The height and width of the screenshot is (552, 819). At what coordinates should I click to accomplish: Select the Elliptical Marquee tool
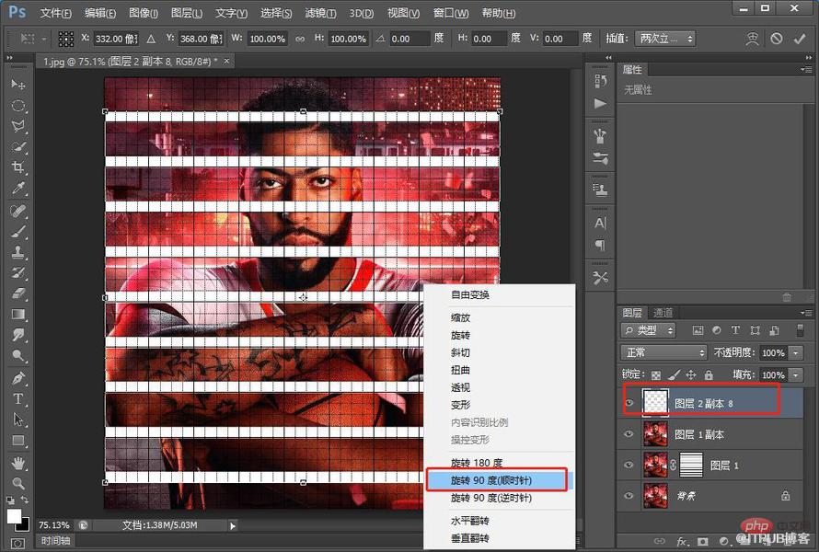[x=18, y=105]
